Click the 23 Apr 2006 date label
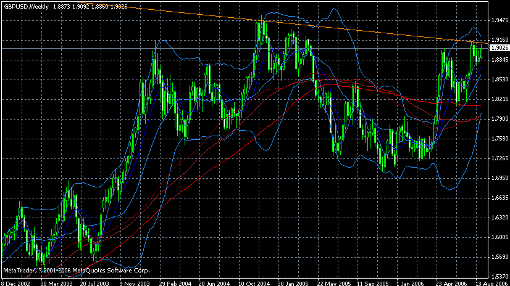Screen dimensions: 510x286 451,283
